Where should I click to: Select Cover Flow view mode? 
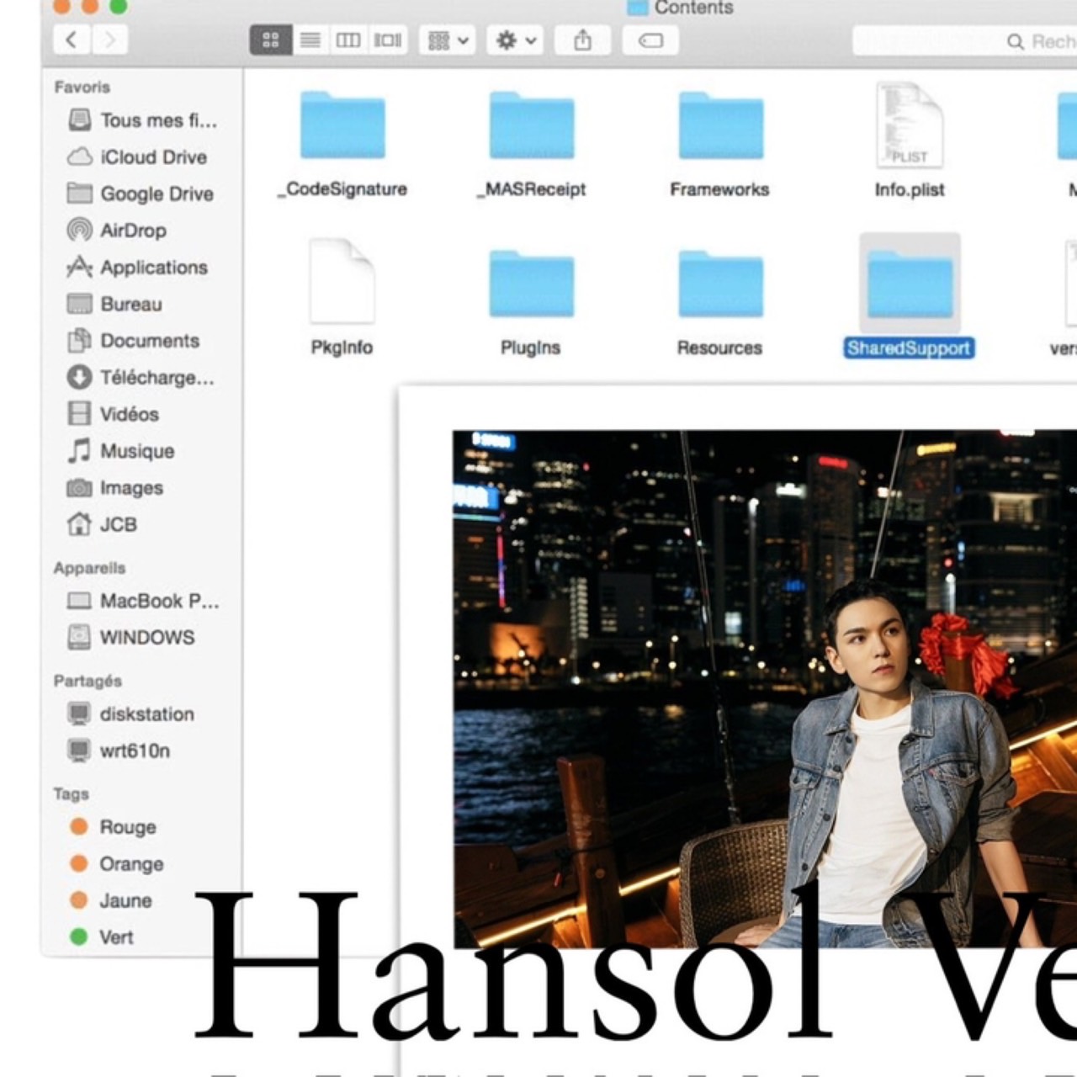388,40
